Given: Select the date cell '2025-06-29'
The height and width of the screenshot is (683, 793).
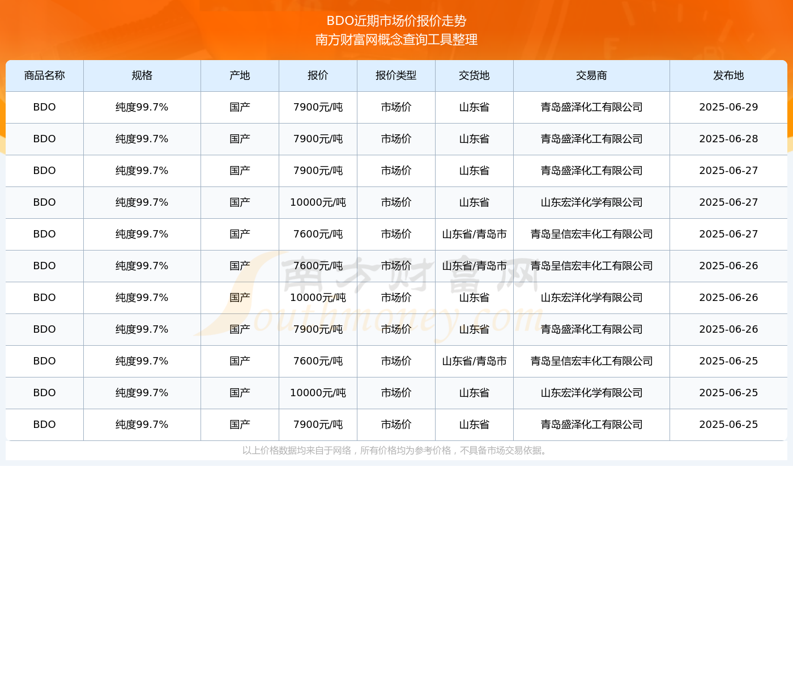Looking at the screenshot, I should click(729, 107).
